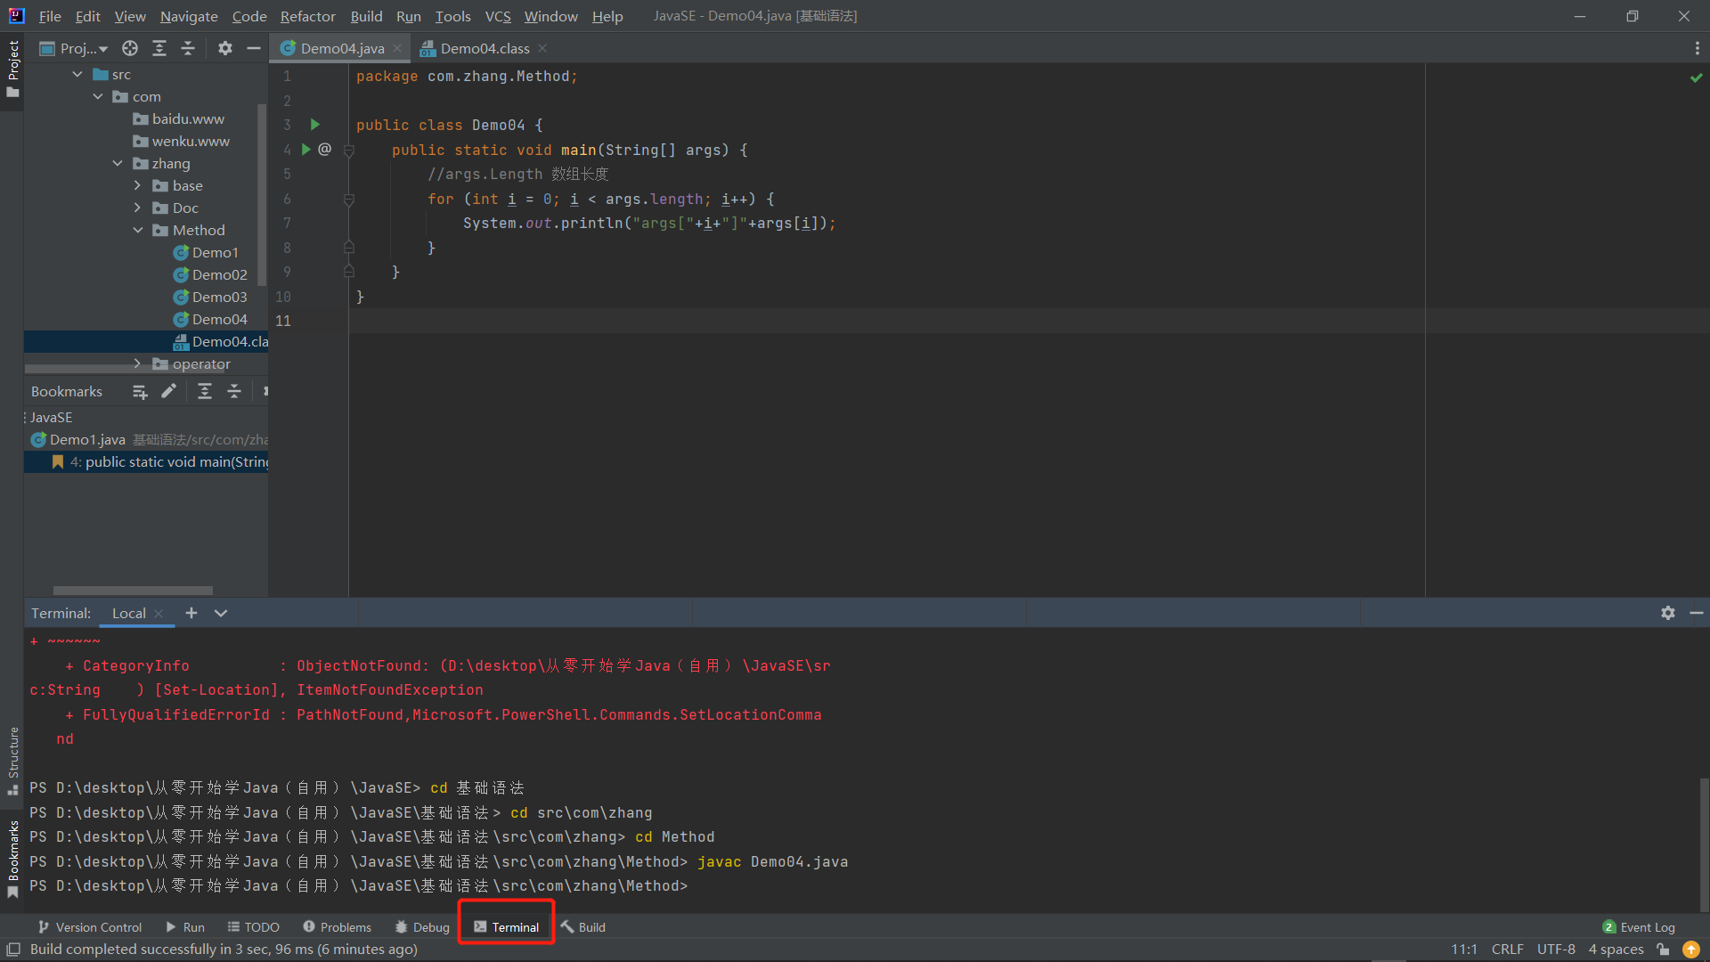Expand the operator folder in tree

[137, 363]
